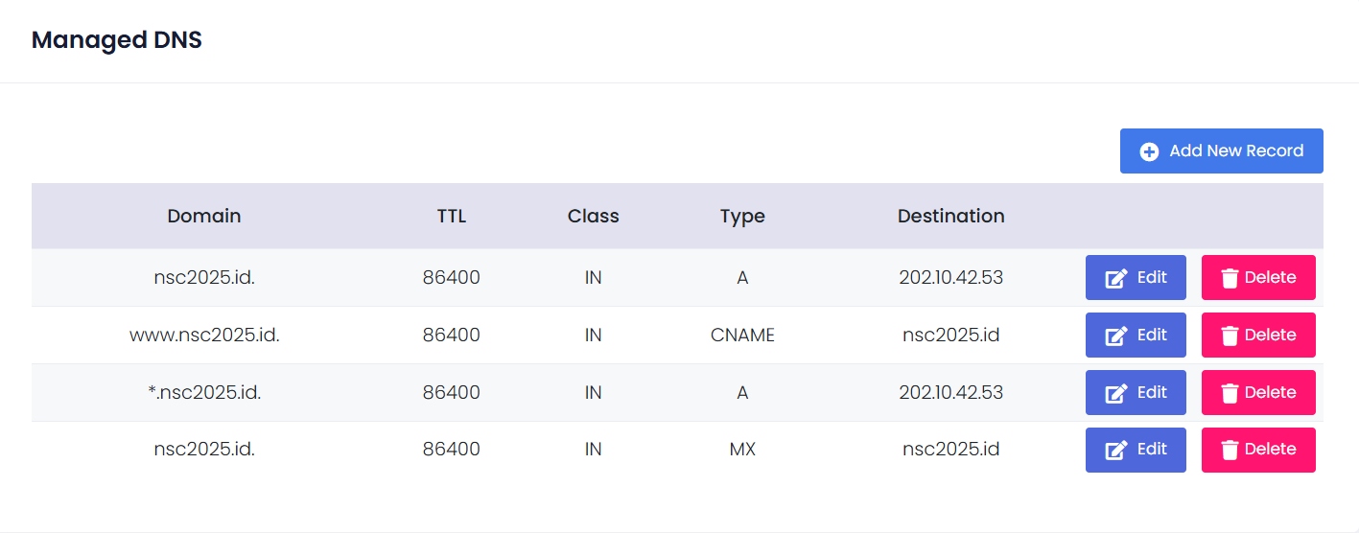Click the plus icon beside Add New Record
The image size is (1359, 533).
click(x=1149, y=151)
